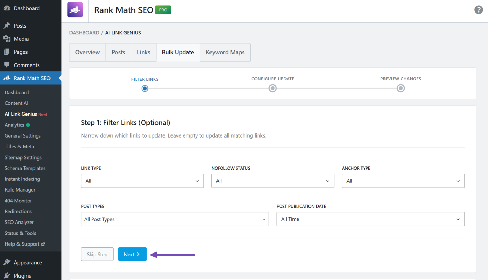The image size is (488, 280).
Task: Go to DASHBOARD breadcrumb link
Action: 84,33
